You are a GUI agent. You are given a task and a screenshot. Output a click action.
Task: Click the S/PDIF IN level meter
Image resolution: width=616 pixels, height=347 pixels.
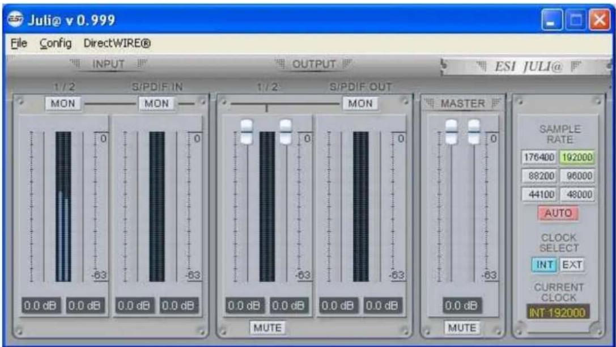(x=157, y=206)
